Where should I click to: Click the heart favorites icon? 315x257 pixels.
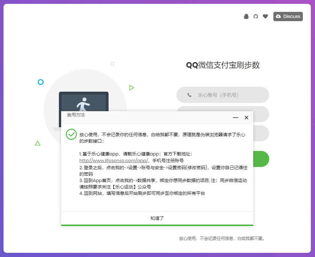(265, 16)
